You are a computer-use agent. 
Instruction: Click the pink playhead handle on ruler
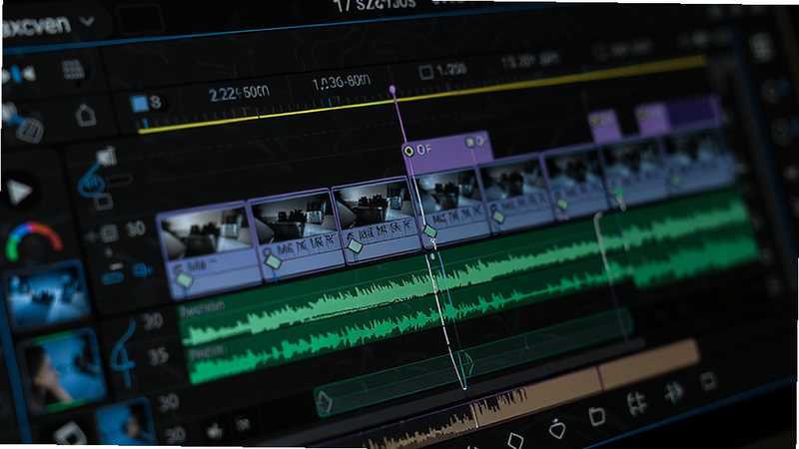pyautogui.click(x=393, y=90)
